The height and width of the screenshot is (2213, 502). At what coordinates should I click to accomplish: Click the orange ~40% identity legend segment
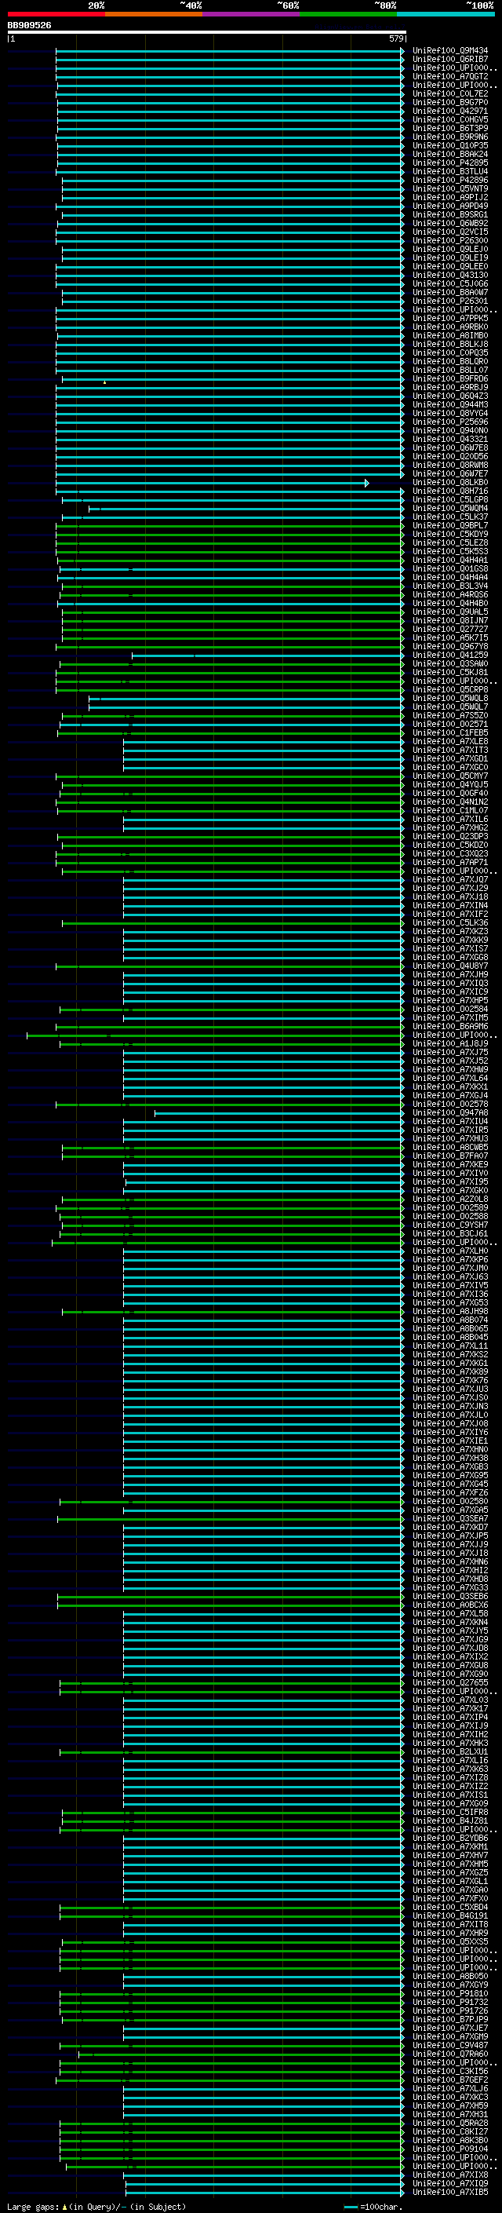point(154,14)
